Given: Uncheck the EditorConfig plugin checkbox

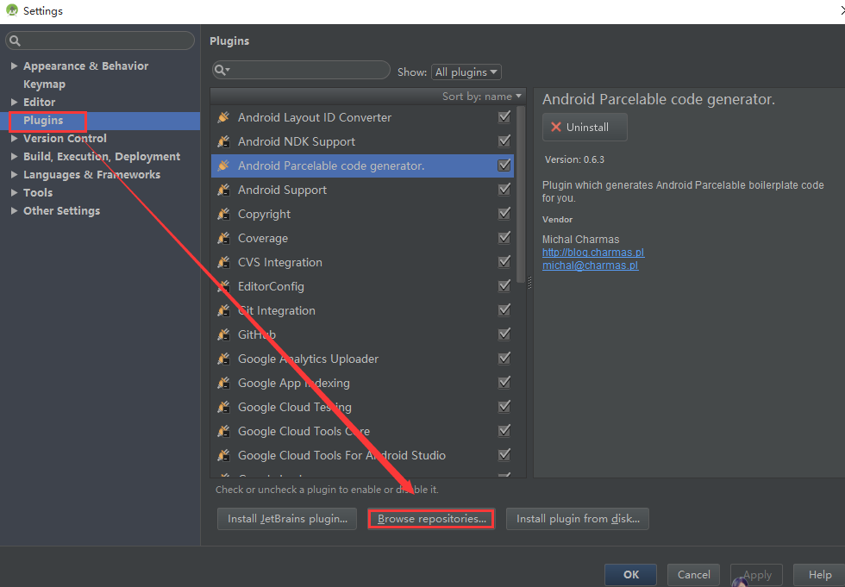Looking at the screenshot, I should [x=504, y=286].
